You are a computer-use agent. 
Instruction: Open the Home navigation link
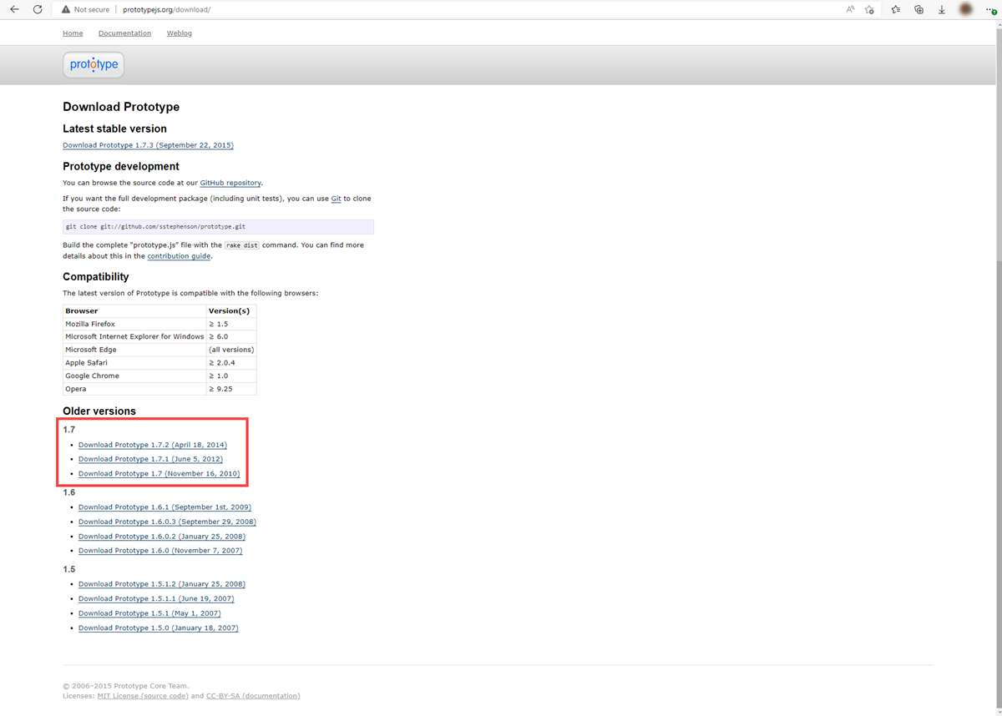pyautogui.click(x=72, y=33)
